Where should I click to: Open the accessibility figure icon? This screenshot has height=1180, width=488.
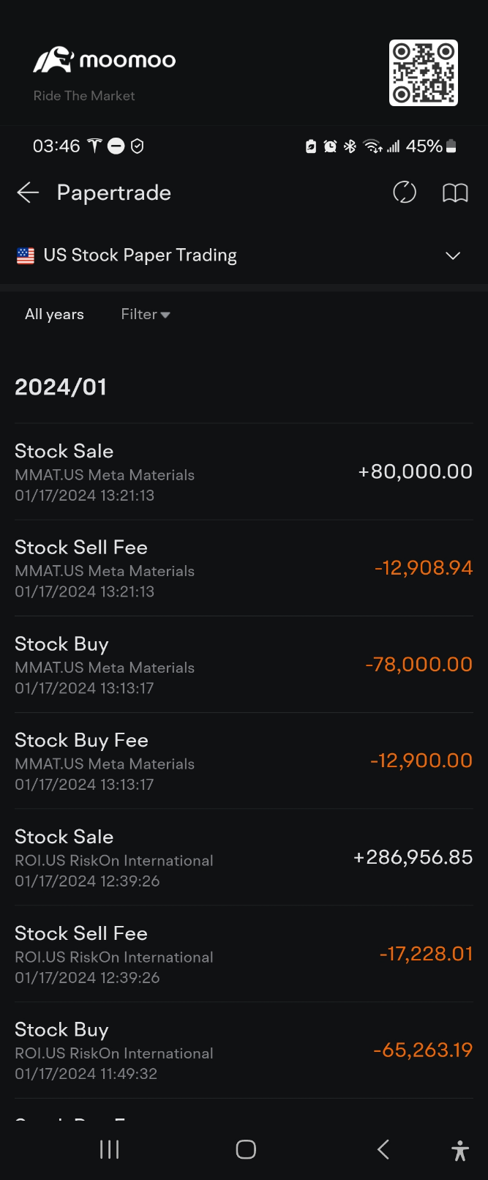coord(460,1151)
